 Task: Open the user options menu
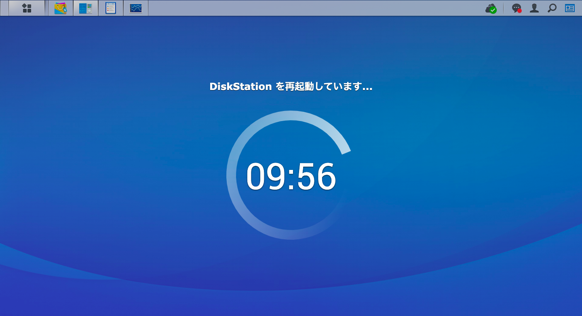[534, 8]
